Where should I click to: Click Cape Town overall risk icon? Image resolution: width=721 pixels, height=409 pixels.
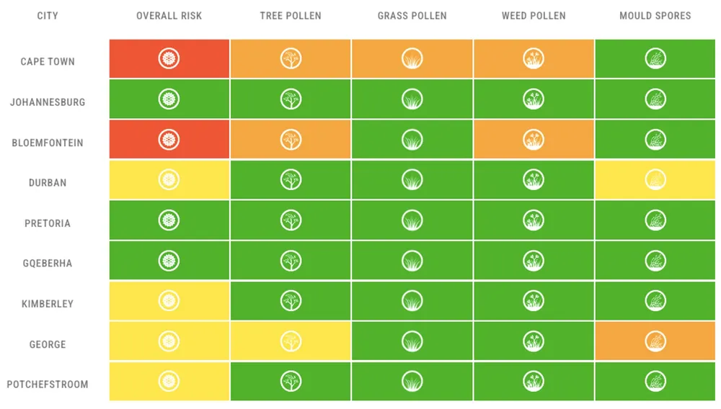tap(169, 59)
